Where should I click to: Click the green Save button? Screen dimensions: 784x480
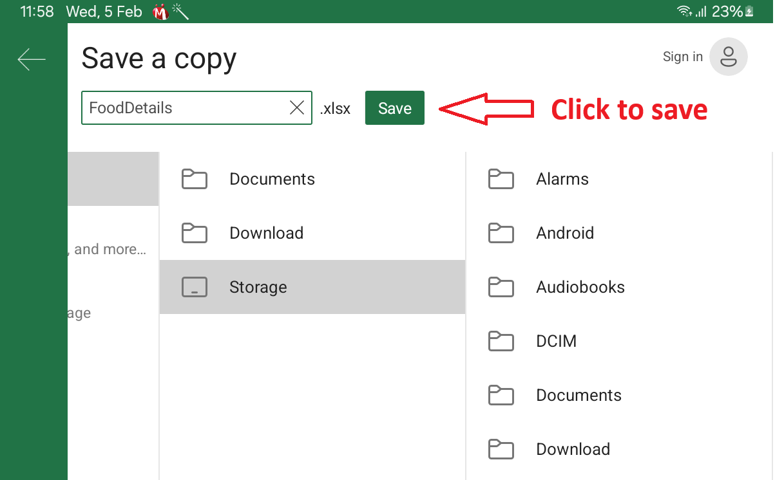(394, 108)
